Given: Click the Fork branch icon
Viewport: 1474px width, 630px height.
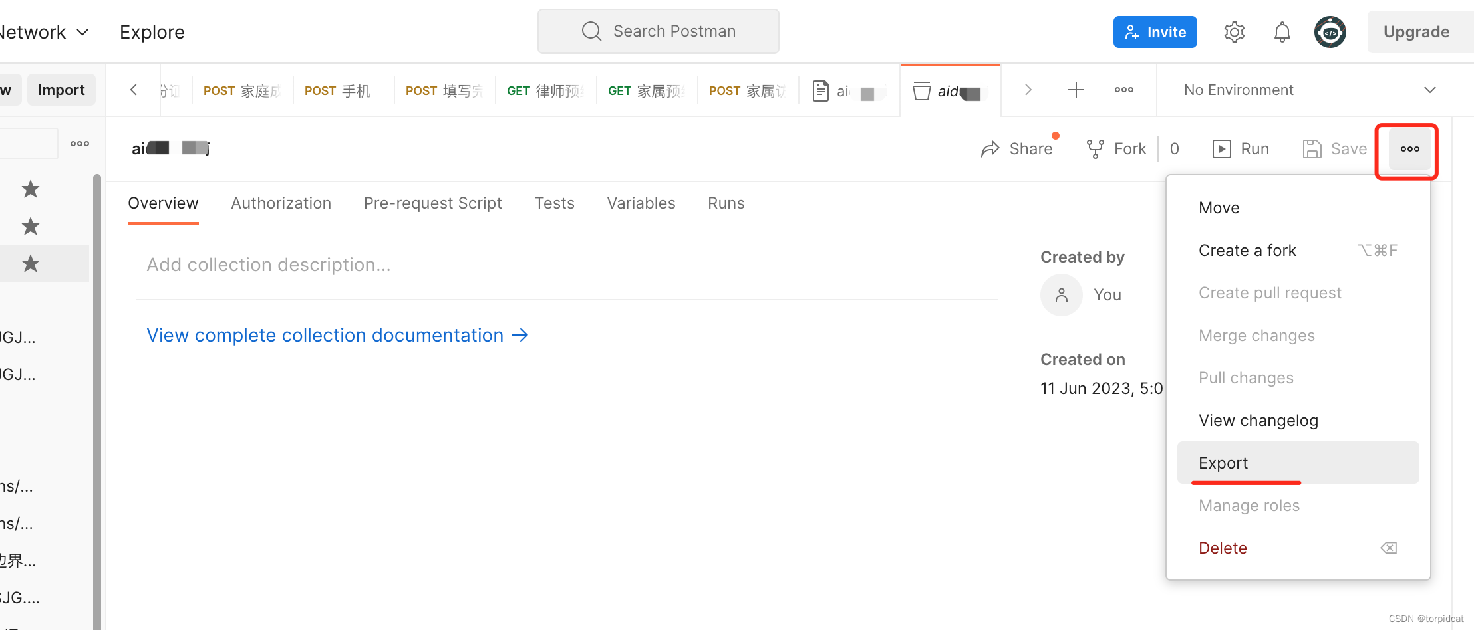Looking at the screenshot, I should tap(1095, 149).
